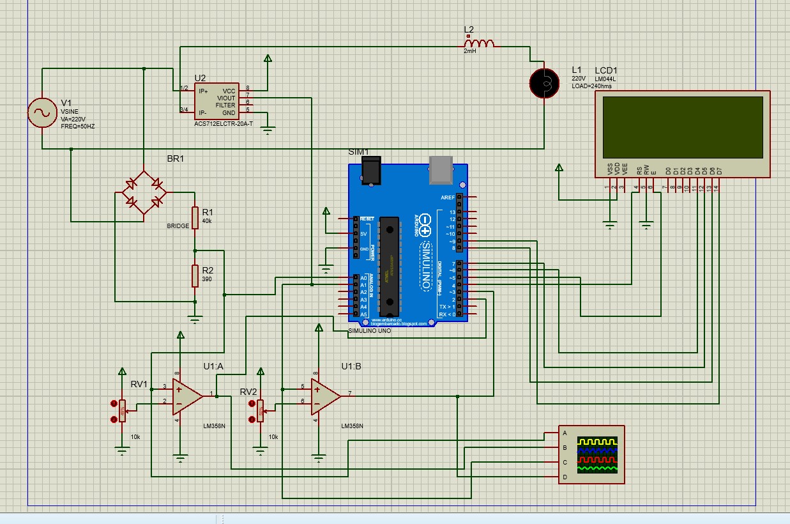
Task: Decrease RV1 potentiometer using lower red dot
Action: pos(114,418)
